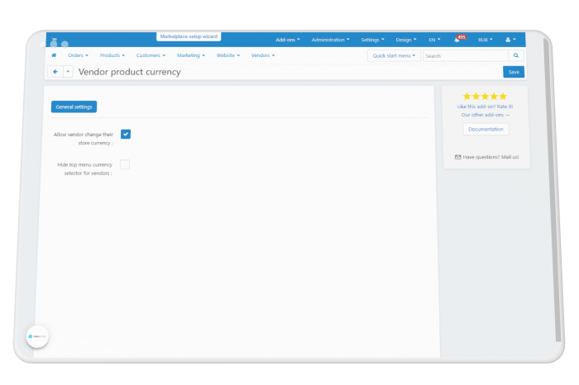Screen dimensions: 579x385
Task: Focus the Search input field
Action: pyautogui.click(x=465, y=55)
